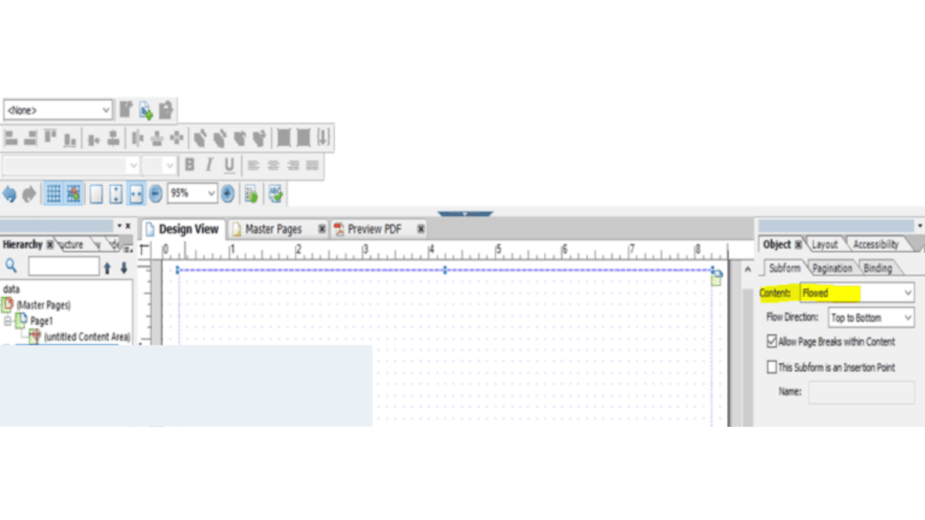Click the Hierarchy find previous up arrow
Screen dimensions: 925x520
pos(107,267)
